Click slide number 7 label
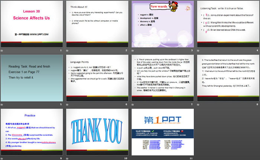The height and width of the screenshot is (160, 260). click(x=192, y=104)
